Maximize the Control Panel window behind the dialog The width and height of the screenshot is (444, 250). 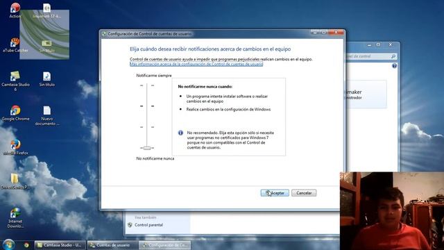[x=378, y=44]
